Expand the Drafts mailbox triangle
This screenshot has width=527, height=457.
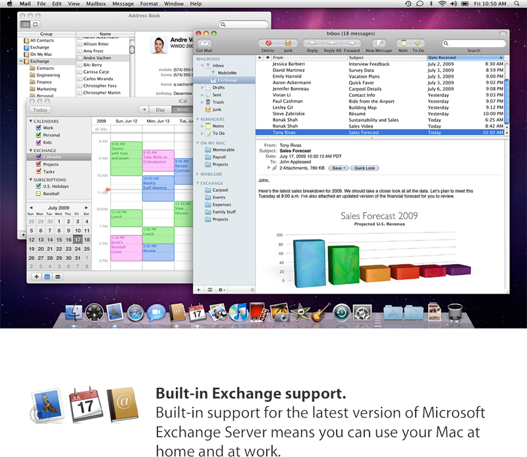pyautogui.click(x=202, y=88)
